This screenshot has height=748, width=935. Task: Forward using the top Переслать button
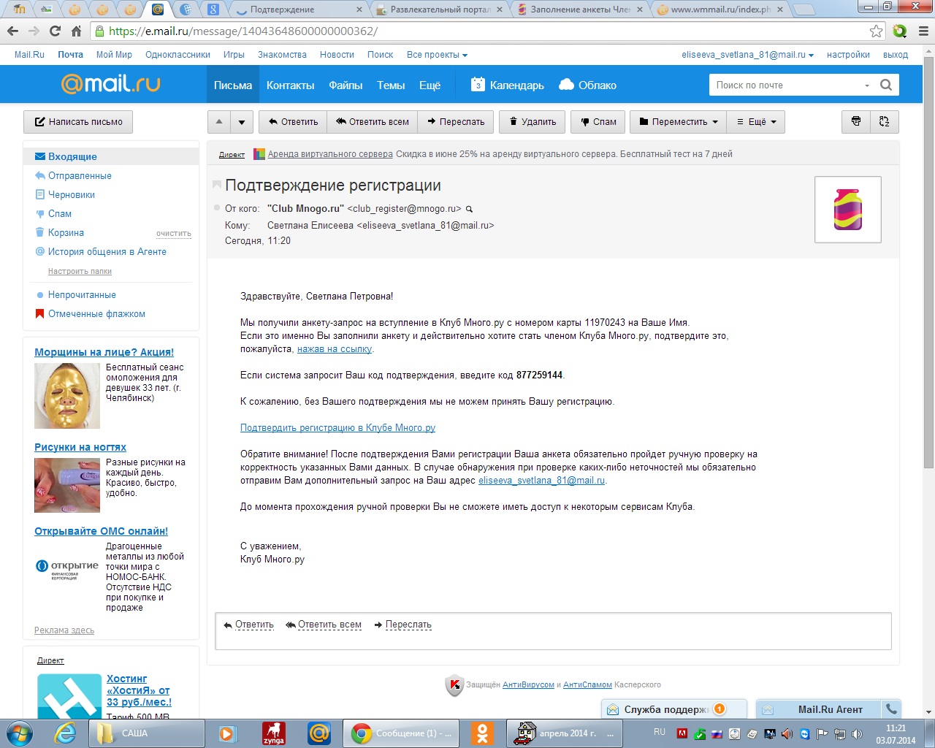456,122
